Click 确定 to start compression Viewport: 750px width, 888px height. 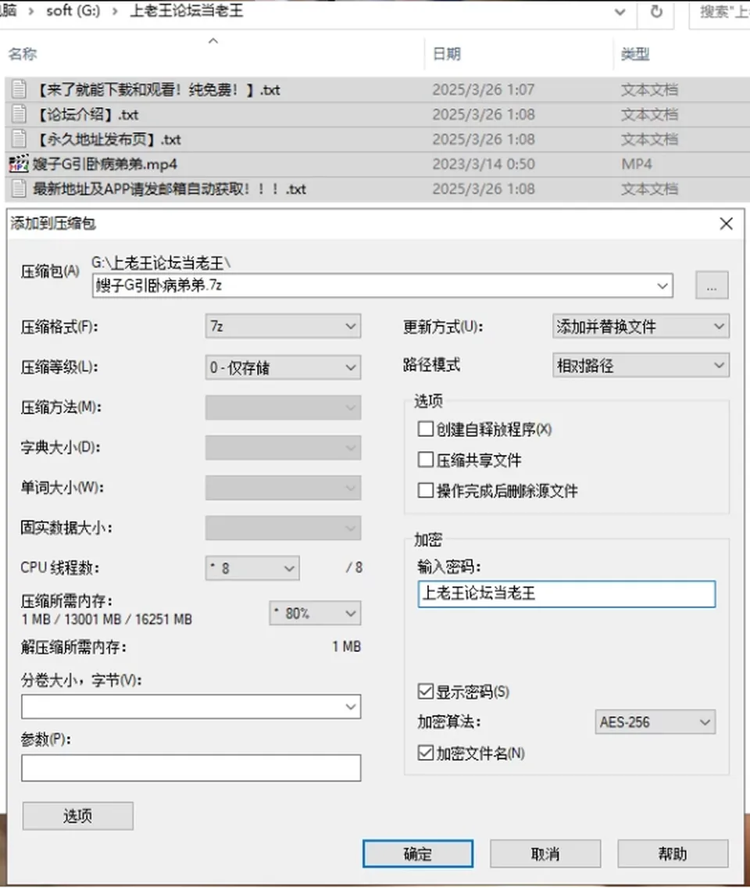click(x=418, y=854)
